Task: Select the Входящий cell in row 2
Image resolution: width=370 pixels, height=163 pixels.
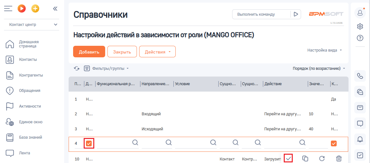Action: 151,114
